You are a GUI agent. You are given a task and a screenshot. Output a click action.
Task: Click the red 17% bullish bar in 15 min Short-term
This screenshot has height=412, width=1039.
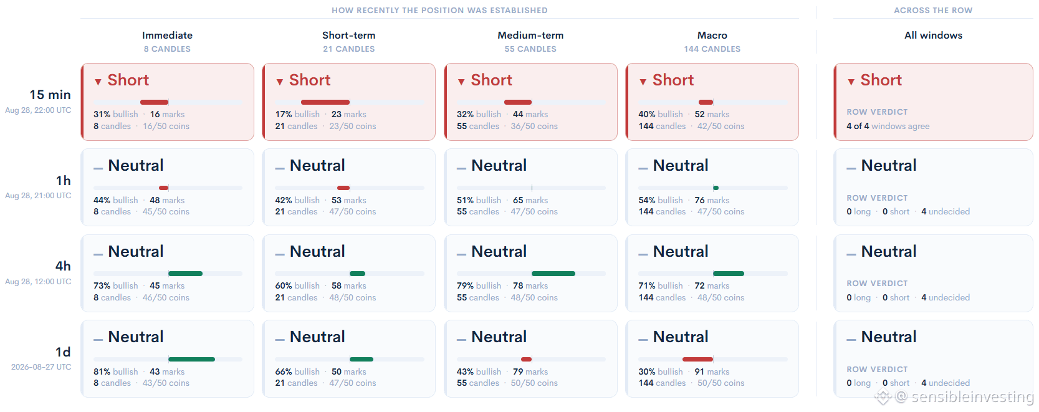[x=325, y=102]
